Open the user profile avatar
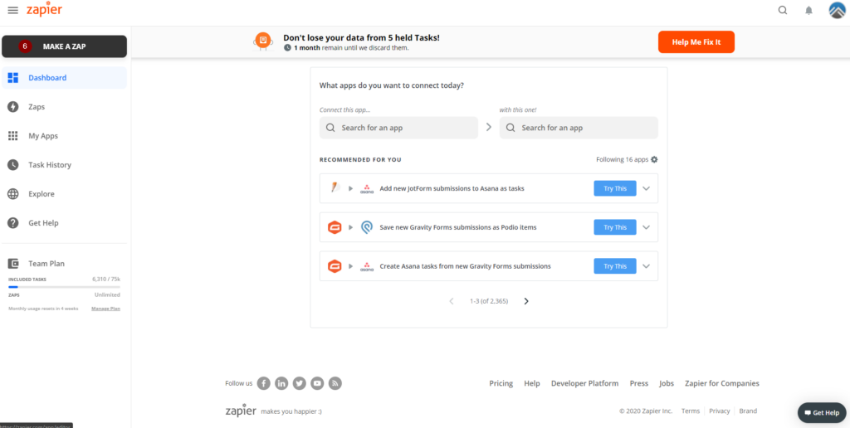Image resolution: width=850 pixels, height=428 pixels. coord(837,10)
